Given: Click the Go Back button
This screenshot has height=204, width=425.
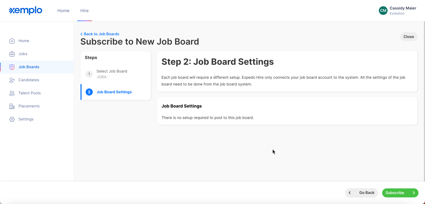Looking at the screenshot, I should 362,193.
